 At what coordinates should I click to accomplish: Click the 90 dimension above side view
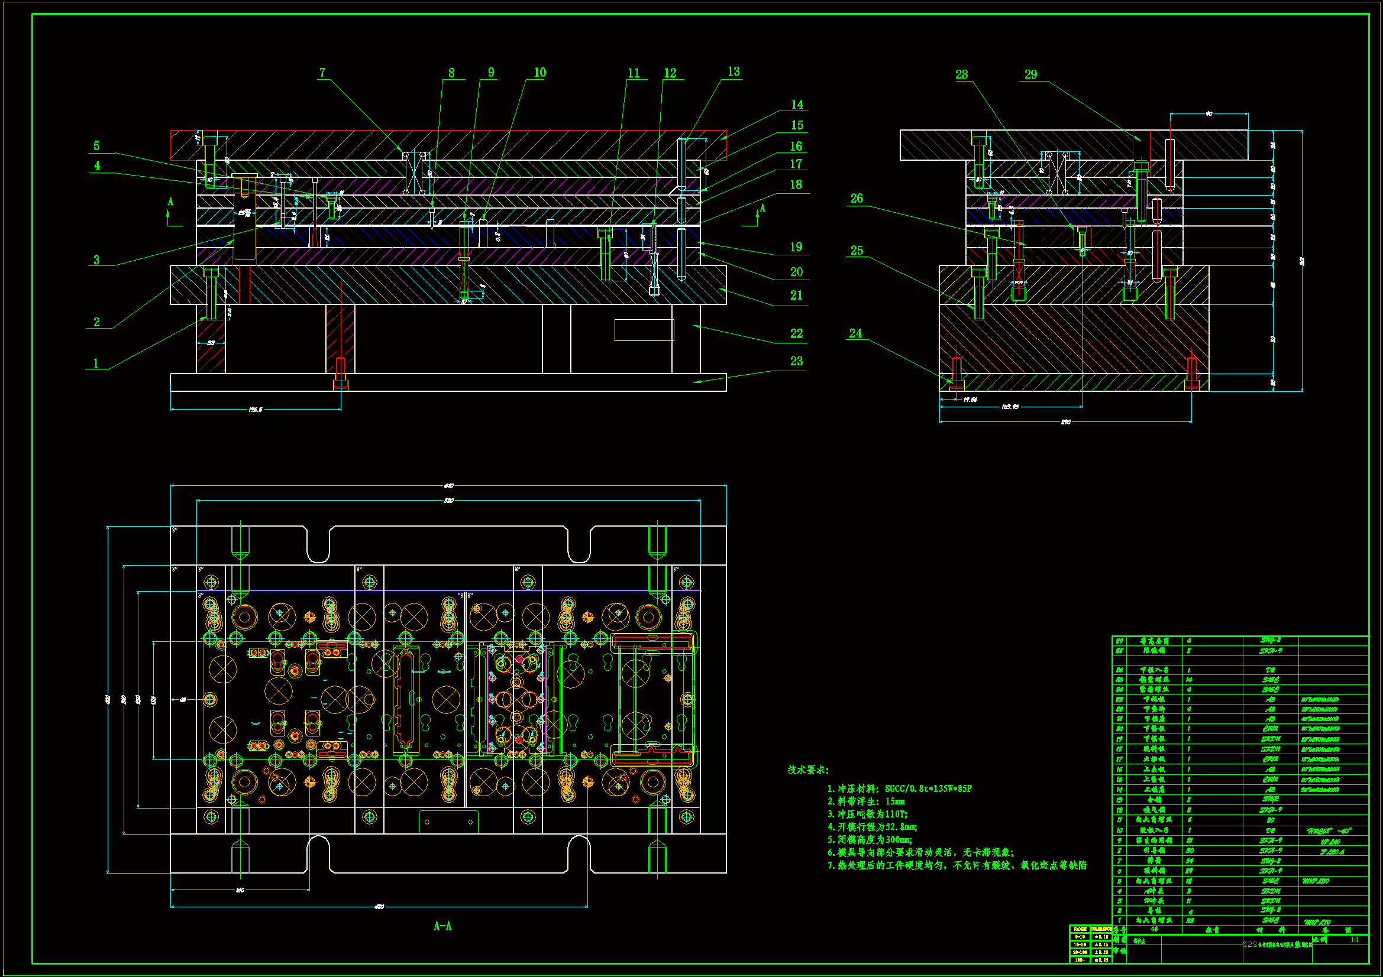[1208, 113]
